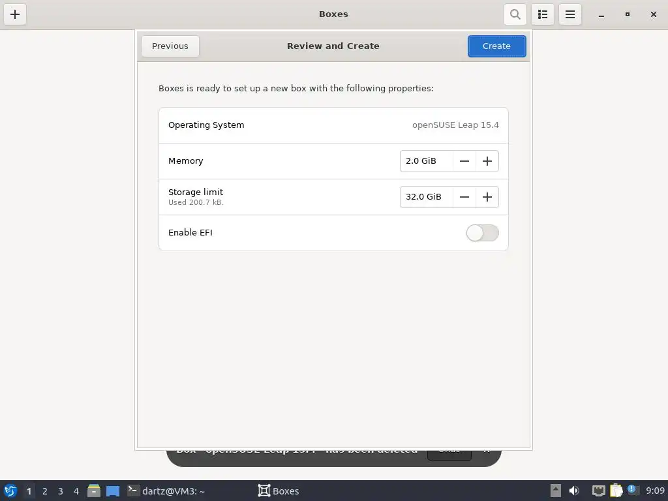Click the Create button
The height and width of the screenshot is (501, 668).
tap(496, 46)
